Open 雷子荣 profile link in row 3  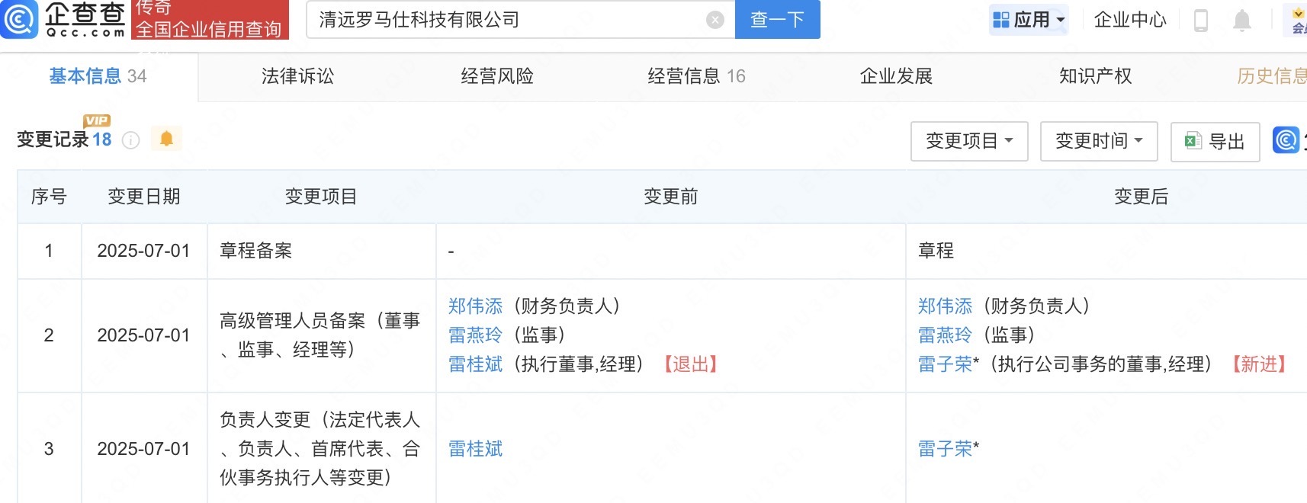946,449
